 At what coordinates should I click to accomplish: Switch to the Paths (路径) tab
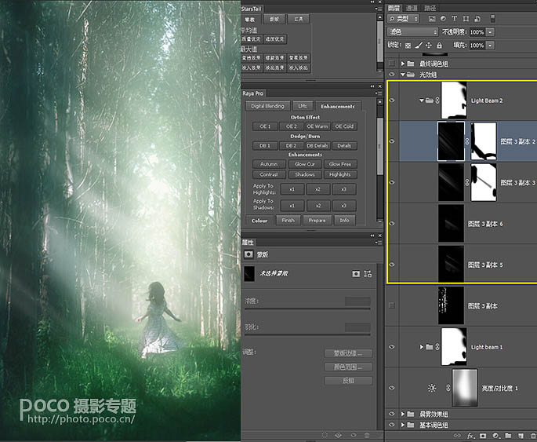[430, 8]
